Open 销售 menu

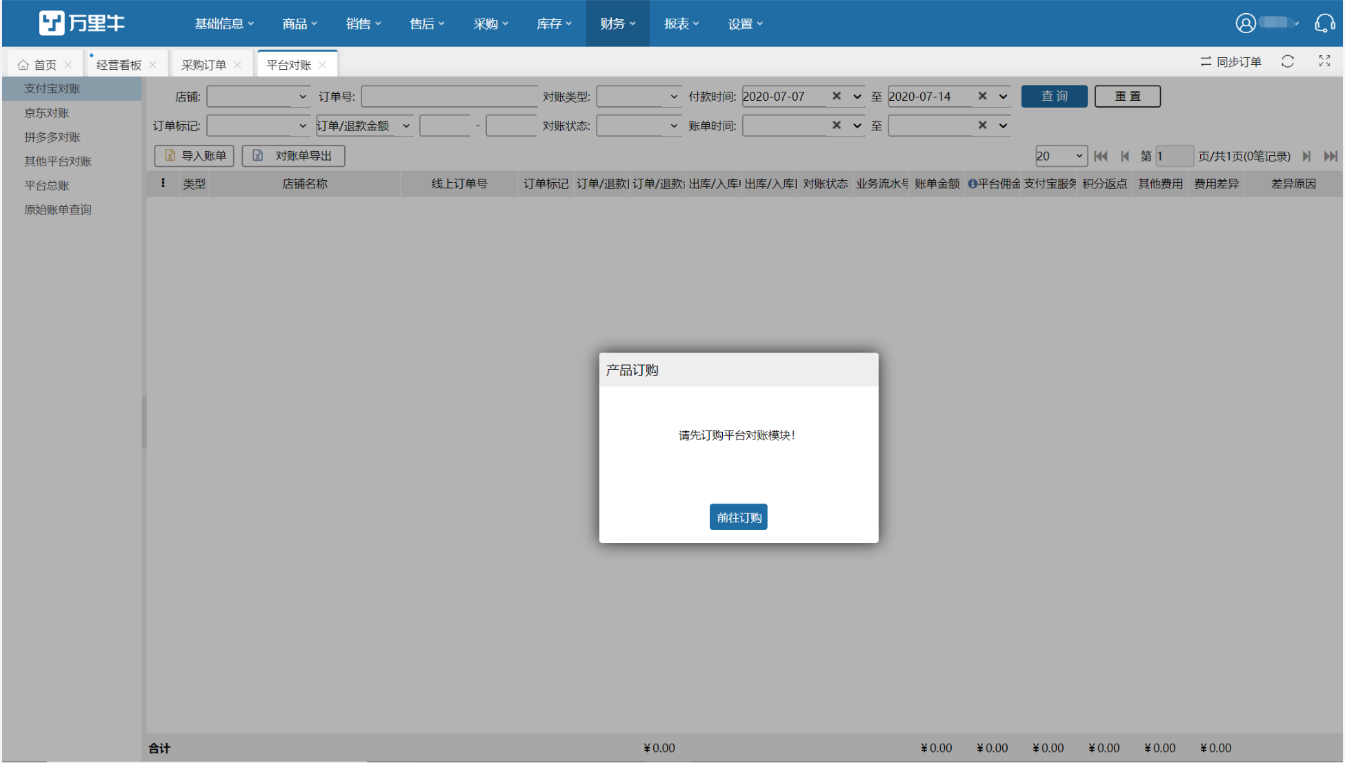click(363, 23)
